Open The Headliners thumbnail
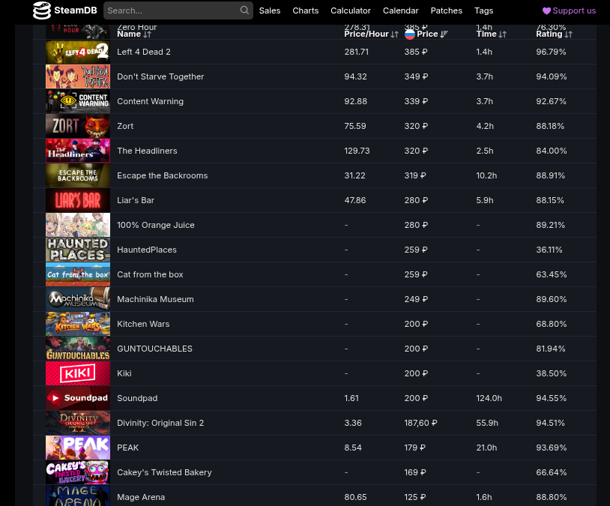This screenshot has height=506, width=610. point(78,151)
